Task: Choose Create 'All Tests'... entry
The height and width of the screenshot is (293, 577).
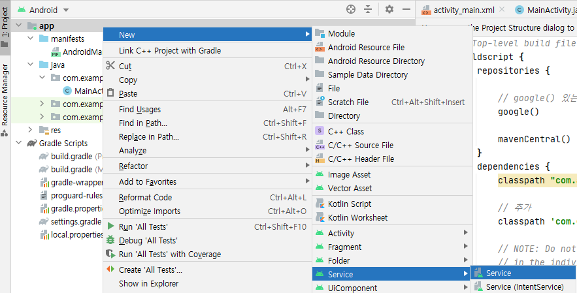Action: (x=208, y=270)
